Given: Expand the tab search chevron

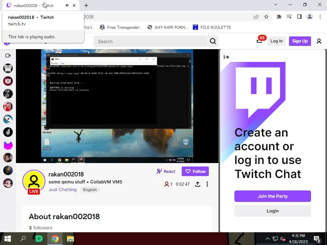Looking at the screenshot, I should (x=276, y=4).
